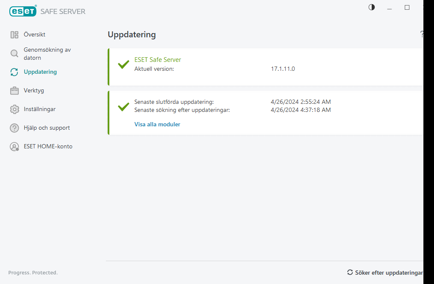Click the ESET logo in header
Screen dimensions: 434x284
click(x=23, y=11)
